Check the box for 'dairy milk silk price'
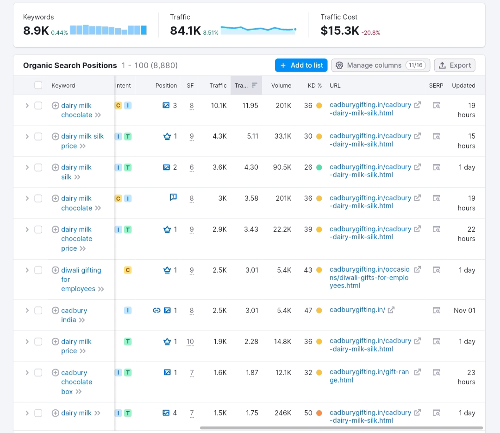Viewport: 500px width, 433px height. [38, 136]
